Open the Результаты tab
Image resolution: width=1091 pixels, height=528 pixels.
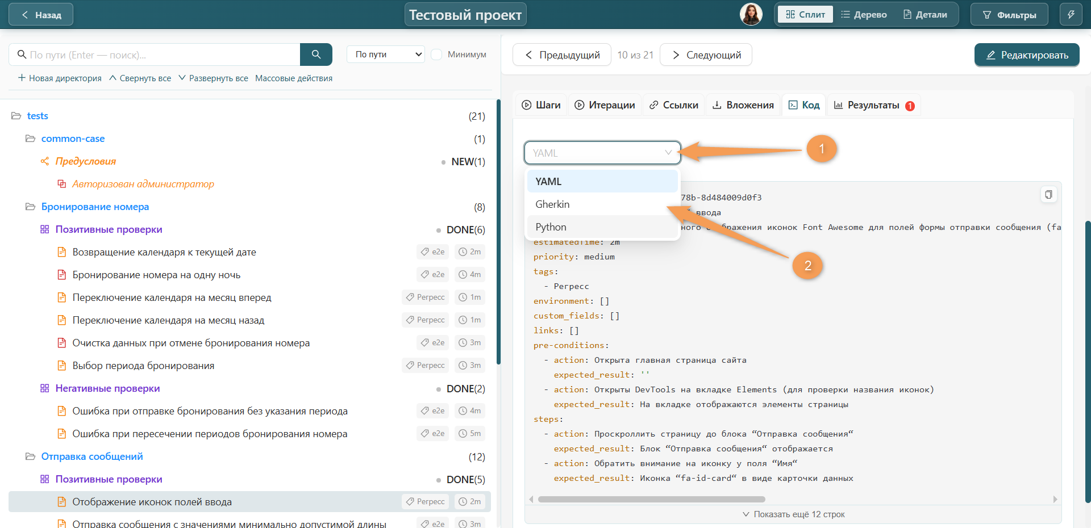coord(873,105)
